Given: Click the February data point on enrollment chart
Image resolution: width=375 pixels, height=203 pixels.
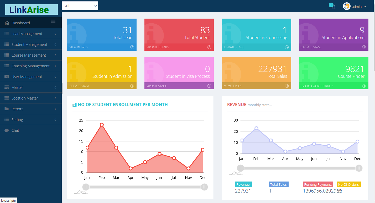Looking at the screenshot, I should point(102,125).
